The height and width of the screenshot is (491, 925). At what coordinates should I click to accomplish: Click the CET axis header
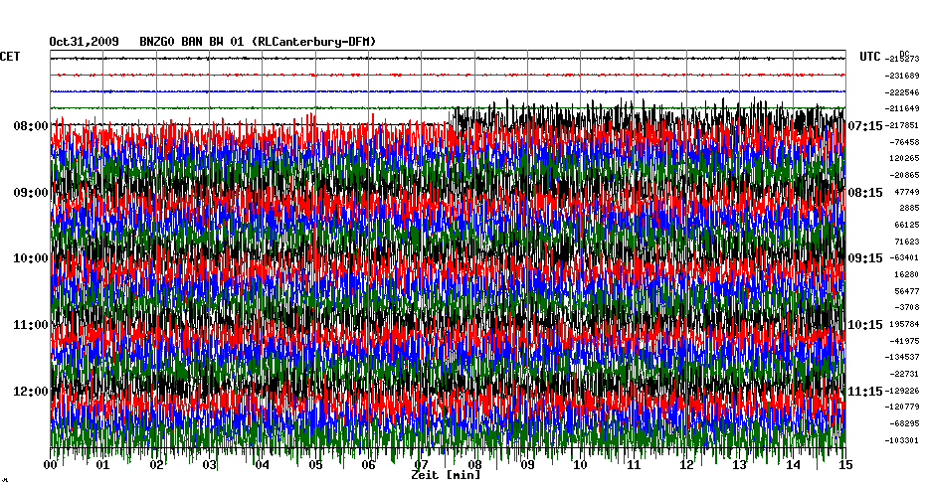click(10, 57)
